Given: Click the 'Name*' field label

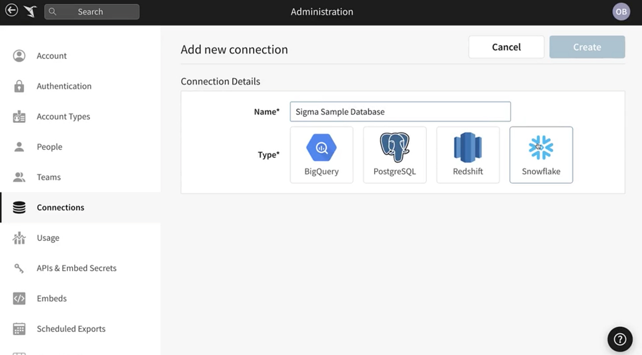Looking at the screenshot, I should (x=267, y=112).
